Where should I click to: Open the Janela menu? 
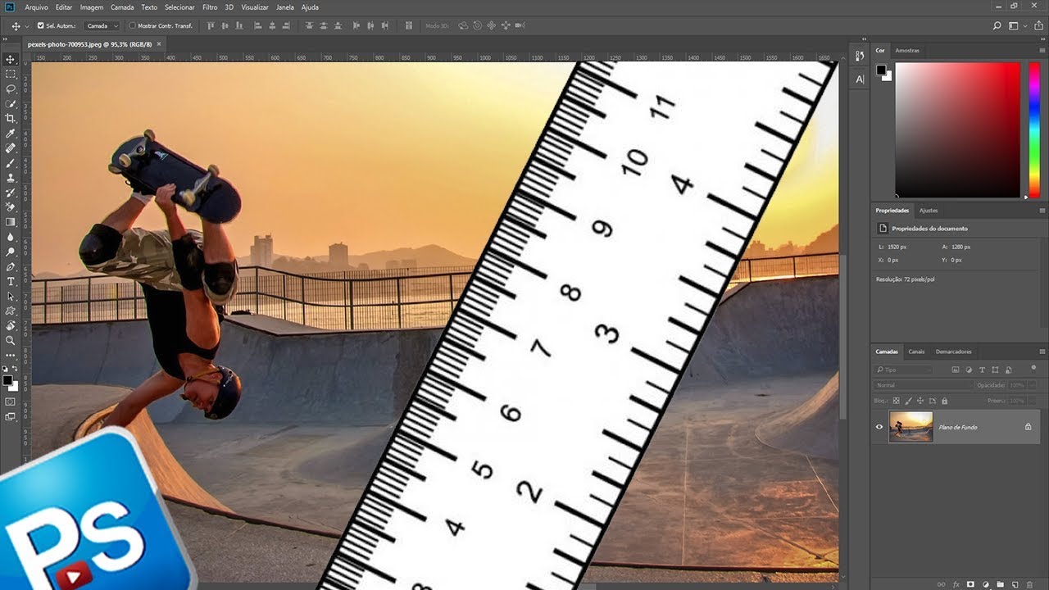(285, 7)
